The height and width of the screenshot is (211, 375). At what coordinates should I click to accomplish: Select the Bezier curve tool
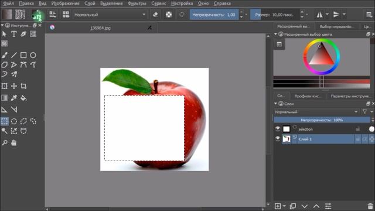tap(23, 65)
